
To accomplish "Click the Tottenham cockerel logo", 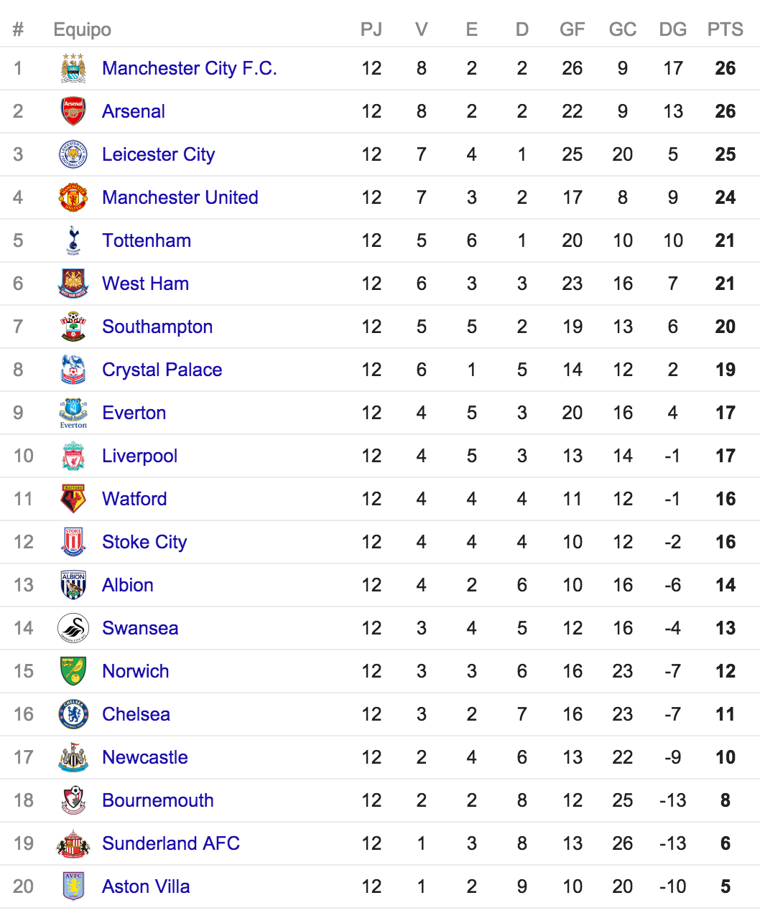I will 73,240.
